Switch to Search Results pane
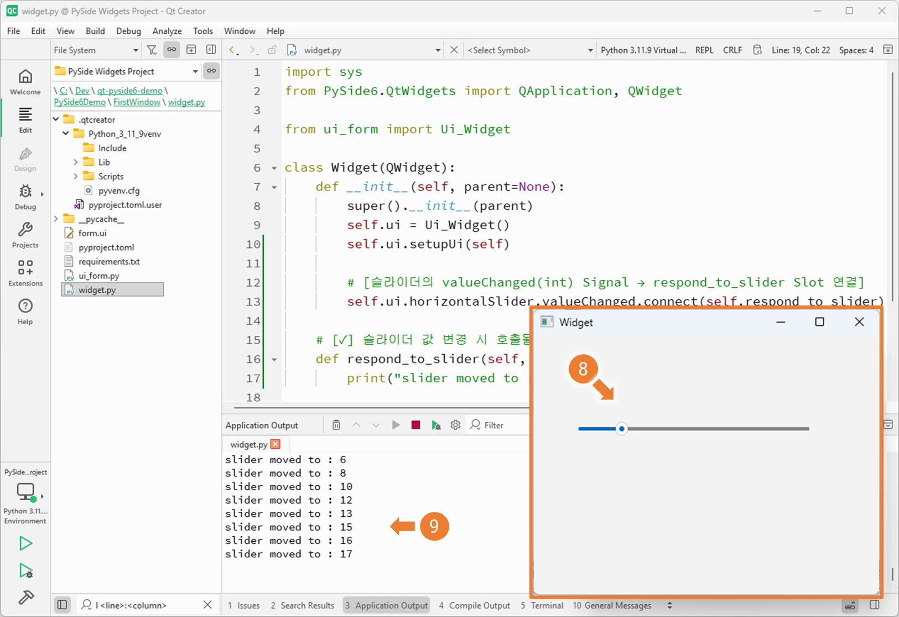The image size is (899, 617). [303, 605]
